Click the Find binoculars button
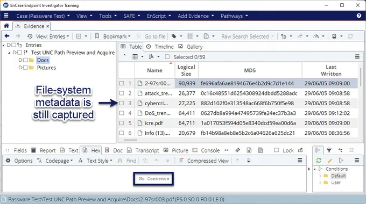Viewport: 366px width, 204px height. pos(127,161)
